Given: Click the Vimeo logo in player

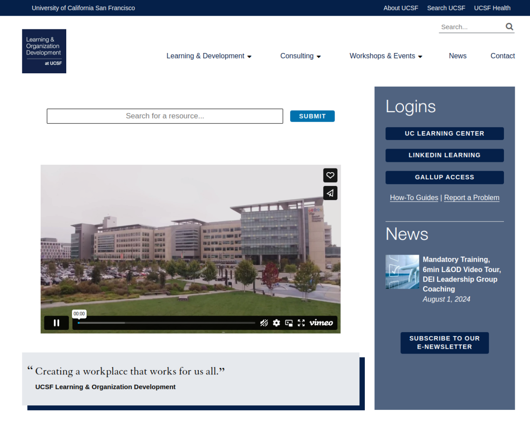Looking at the screenshot, I should (x=321, y=323).
